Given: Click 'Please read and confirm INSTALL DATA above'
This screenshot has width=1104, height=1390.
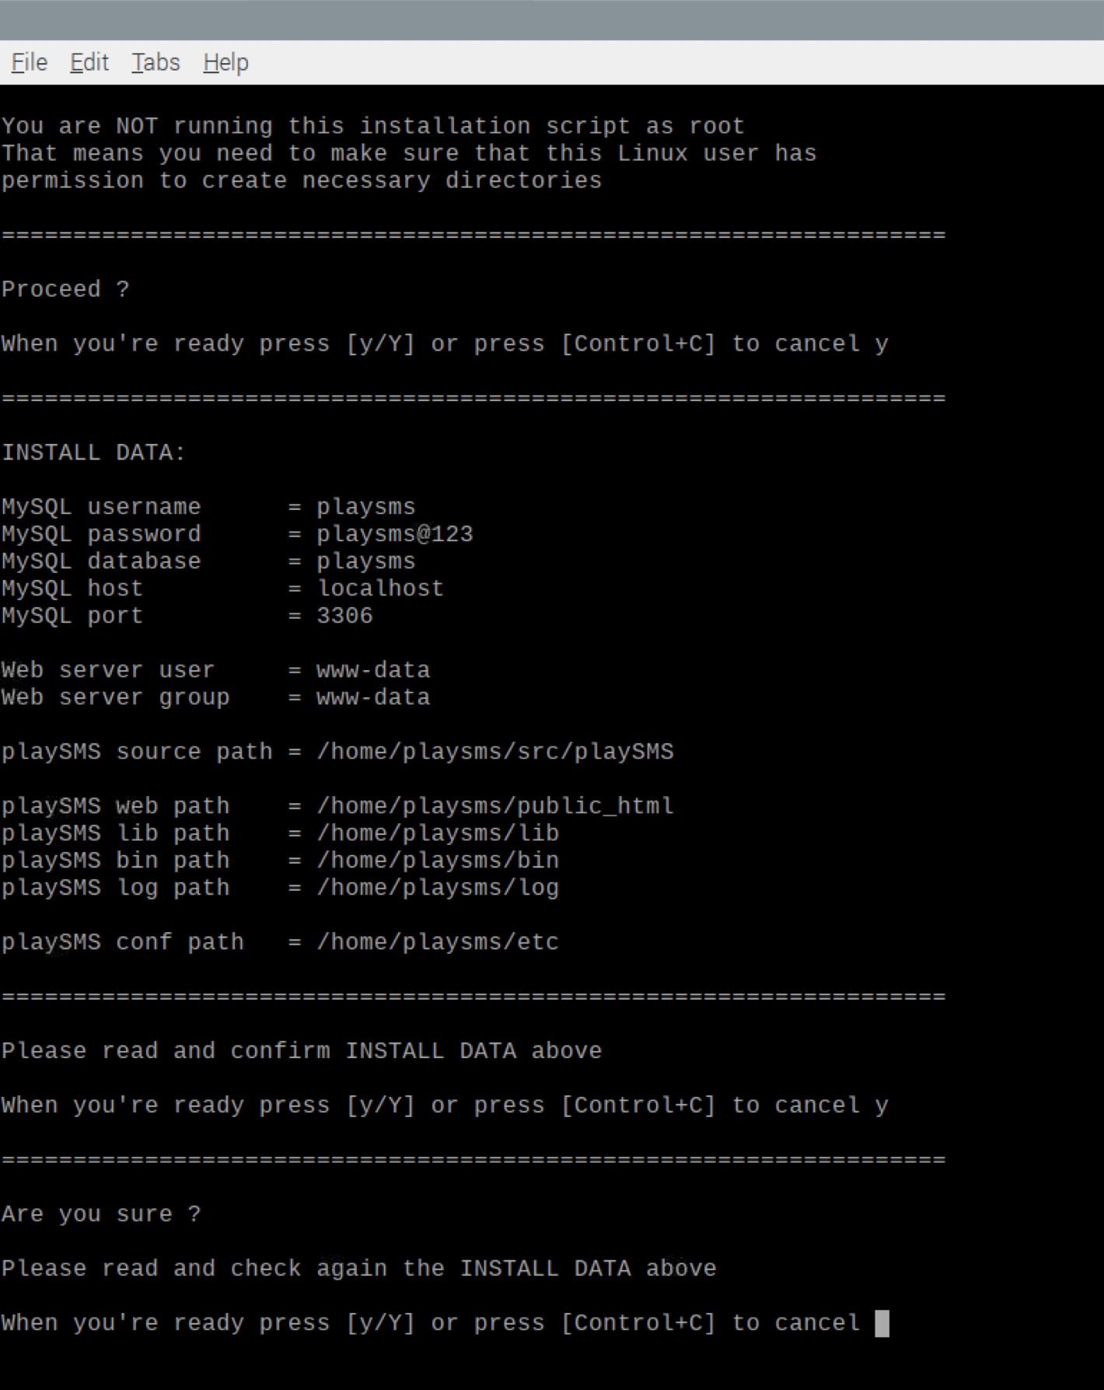Looking at the screenshot, I should point(302,1051).
